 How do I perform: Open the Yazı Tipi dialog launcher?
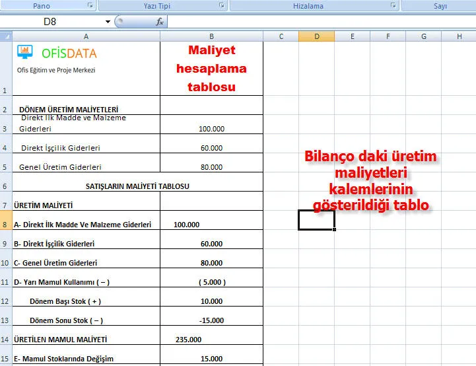(x=221, y=5)
